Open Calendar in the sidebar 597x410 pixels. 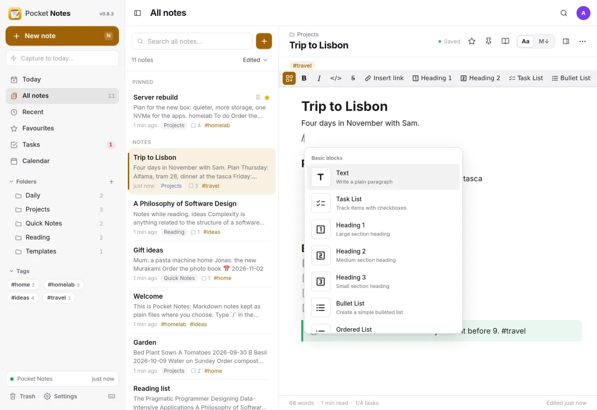tap(62, 161)
